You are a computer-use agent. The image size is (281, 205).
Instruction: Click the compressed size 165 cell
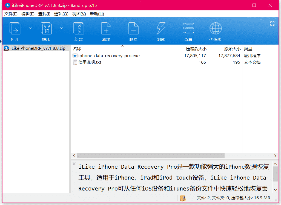202,62
